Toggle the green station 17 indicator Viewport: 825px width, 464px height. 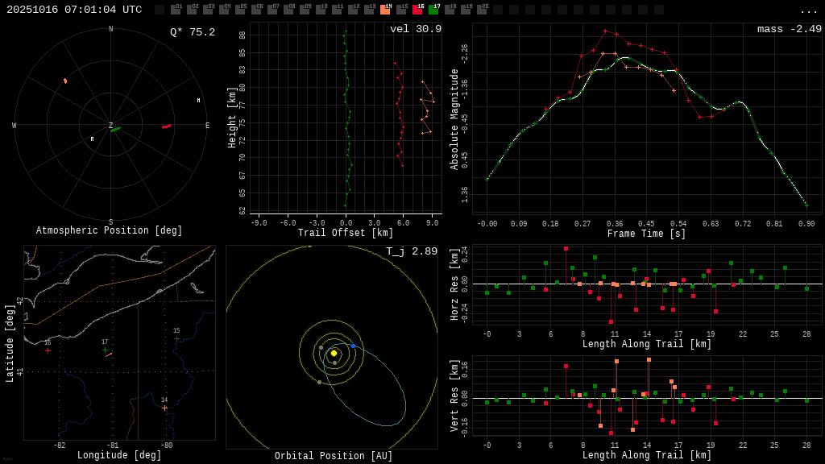click(x=433, y=10)
